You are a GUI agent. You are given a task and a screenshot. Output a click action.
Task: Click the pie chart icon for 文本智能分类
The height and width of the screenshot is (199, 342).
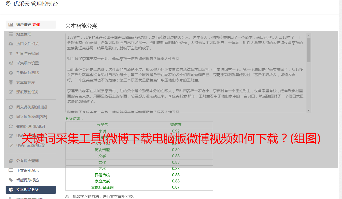(11, 190)
